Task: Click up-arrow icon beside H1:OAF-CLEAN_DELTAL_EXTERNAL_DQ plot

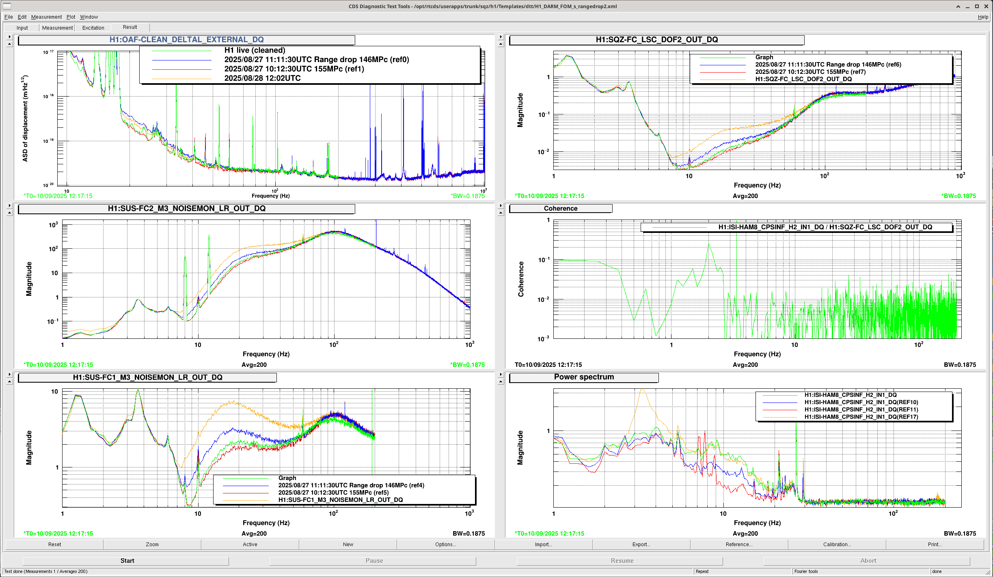Action: coord(10,44)
